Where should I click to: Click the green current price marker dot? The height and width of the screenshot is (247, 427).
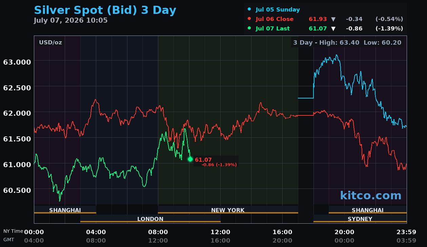190,159
